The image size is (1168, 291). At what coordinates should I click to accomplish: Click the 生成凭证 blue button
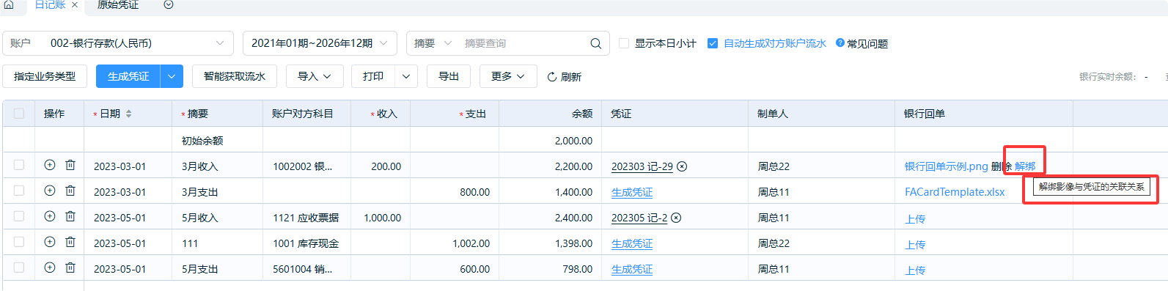[x=128, y=76]
